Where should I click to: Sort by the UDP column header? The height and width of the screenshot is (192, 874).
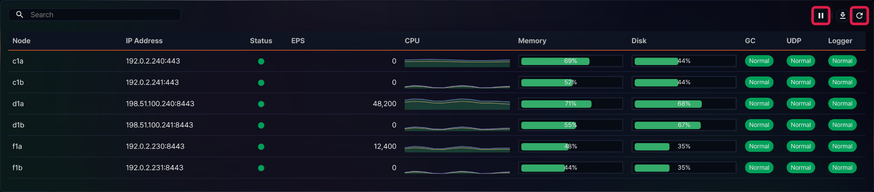click(x=794, y=41)
